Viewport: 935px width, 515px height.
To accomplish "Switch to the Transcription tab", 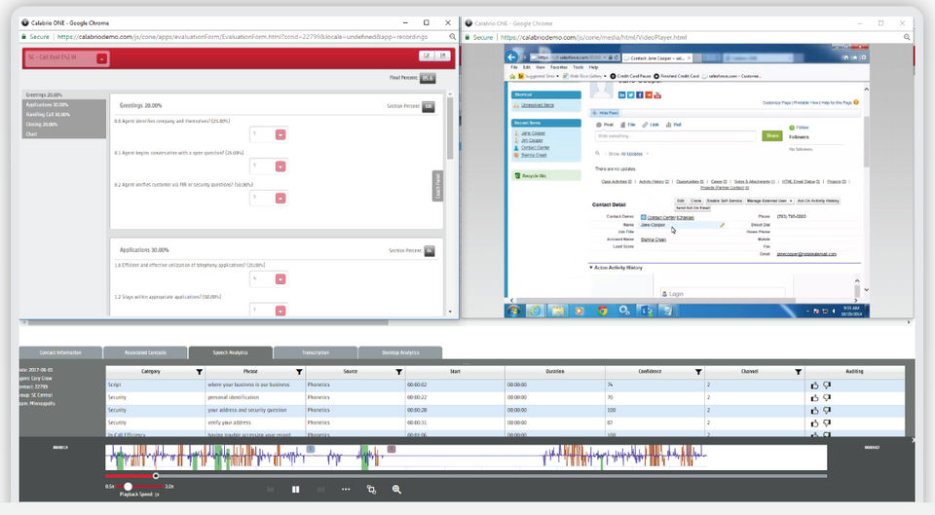I will click(x=316, y=352).
